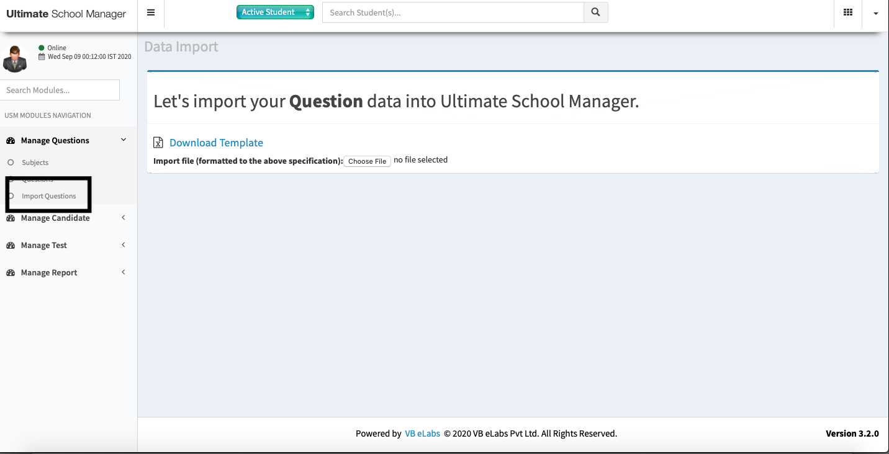The height and width of the screenshot is (454, 889).
Task: Click the circle icon beside Subjects
Action: point(11,162)
